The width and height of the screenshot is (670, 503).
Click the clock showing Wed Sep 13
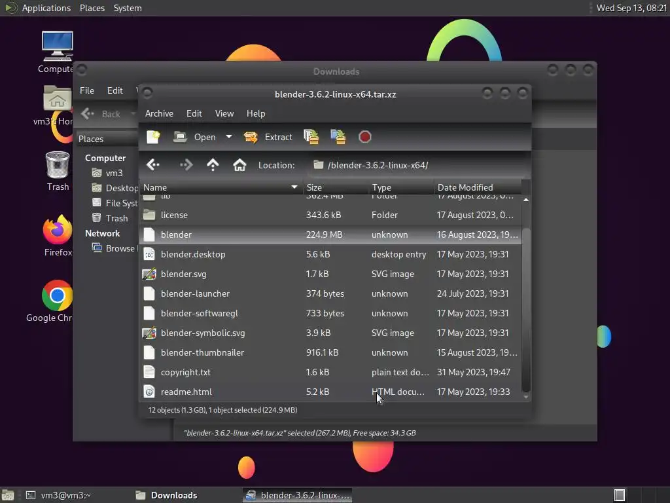[x=631, y=8]
